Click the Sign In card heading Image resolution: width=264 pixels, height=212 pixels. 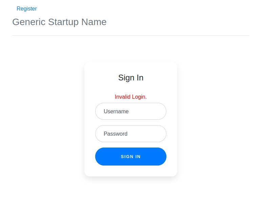131,78
